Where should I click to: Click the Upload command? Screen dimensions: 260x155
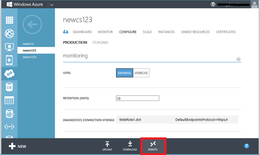coord(107,146)
